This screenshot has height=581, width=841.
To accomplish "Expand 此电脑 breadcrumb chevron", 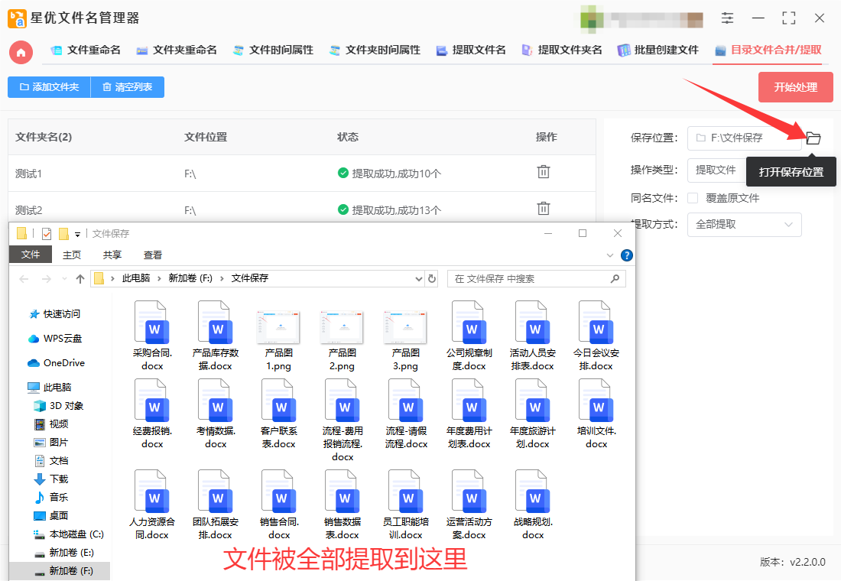I will point(159,278).
